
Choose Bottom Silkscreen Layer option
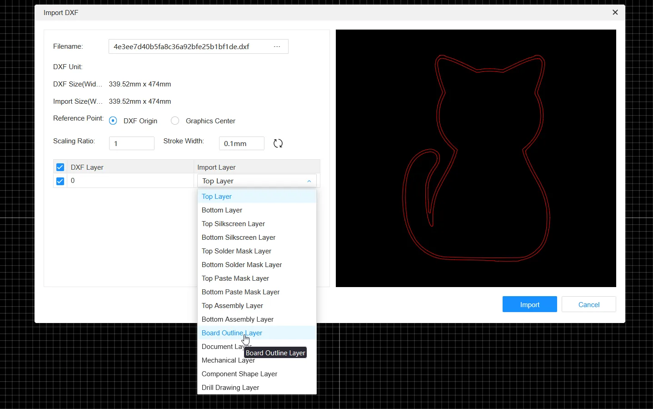[x=257, y=237]
